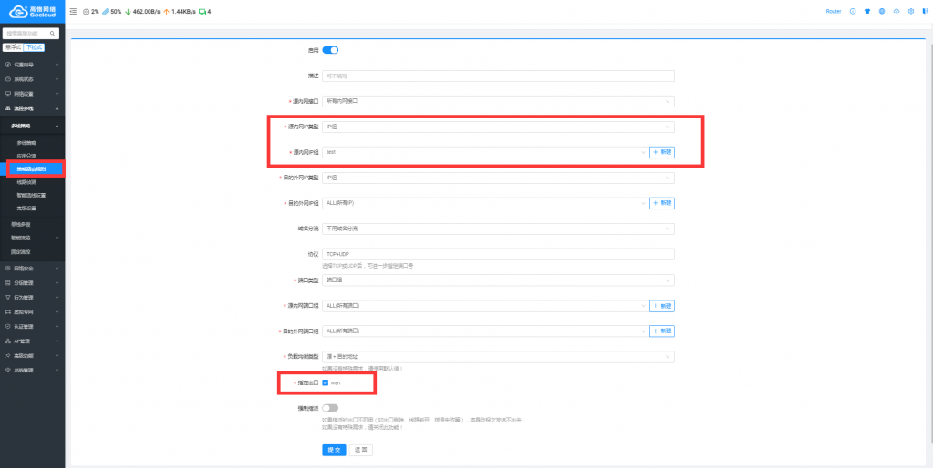Click the cloud icon in header

point(897,11)
